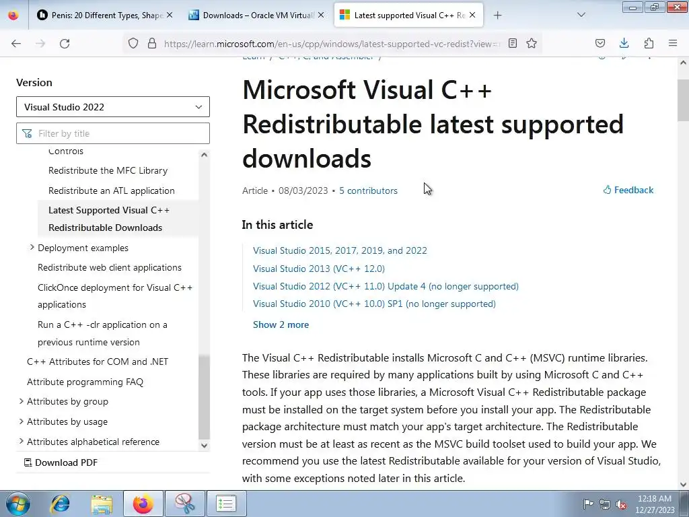Expand Attributes by usage node
This screenshot has height=517, width=689.
[x=21, y=421]
